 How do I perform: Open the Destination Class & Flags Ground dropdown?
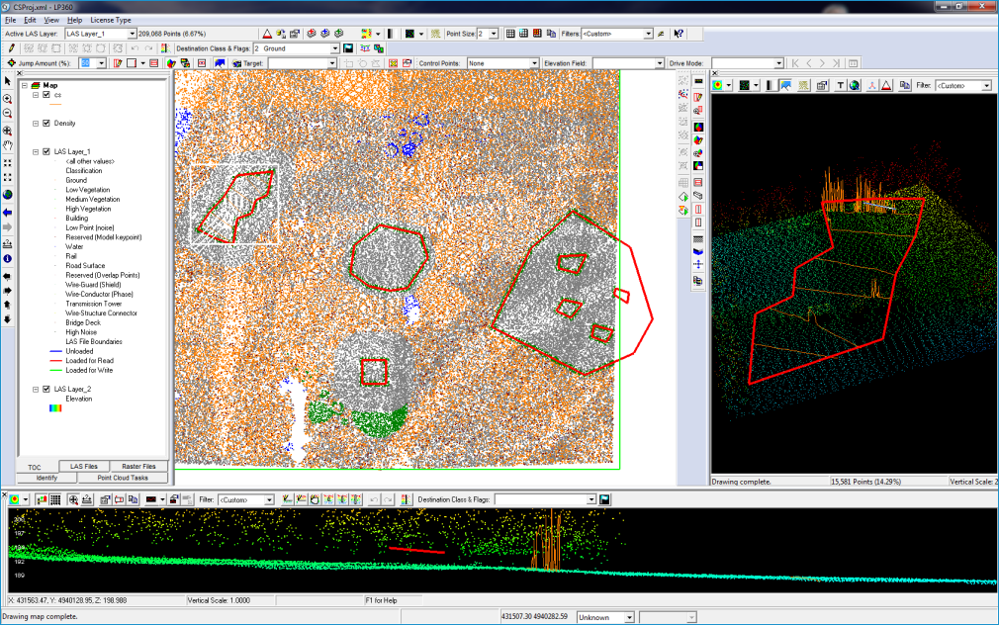[334, 48]
